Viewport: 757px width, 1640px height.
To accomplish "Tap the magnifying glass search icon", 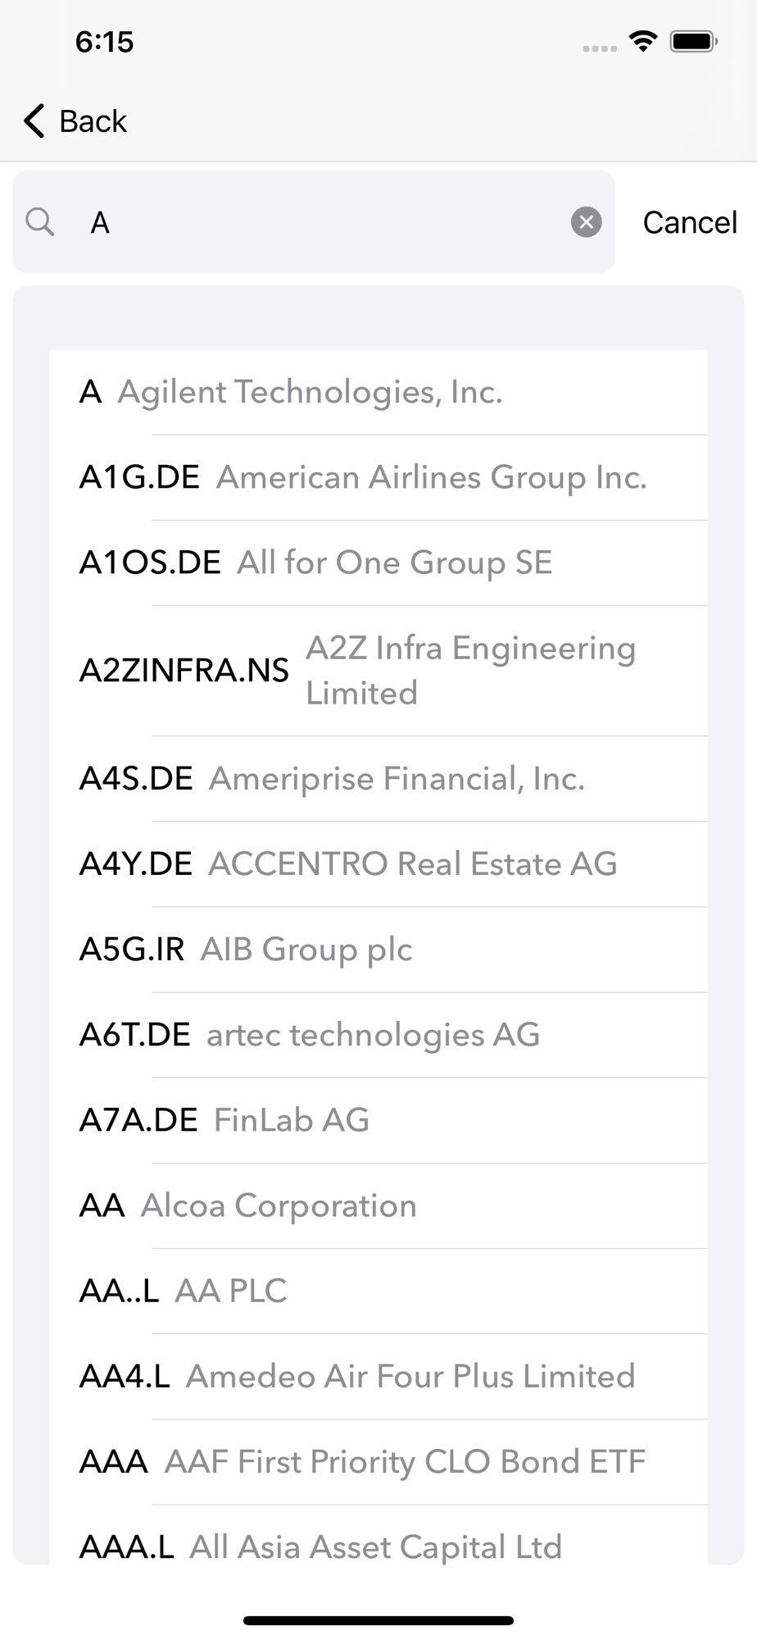I will (40, 222).
